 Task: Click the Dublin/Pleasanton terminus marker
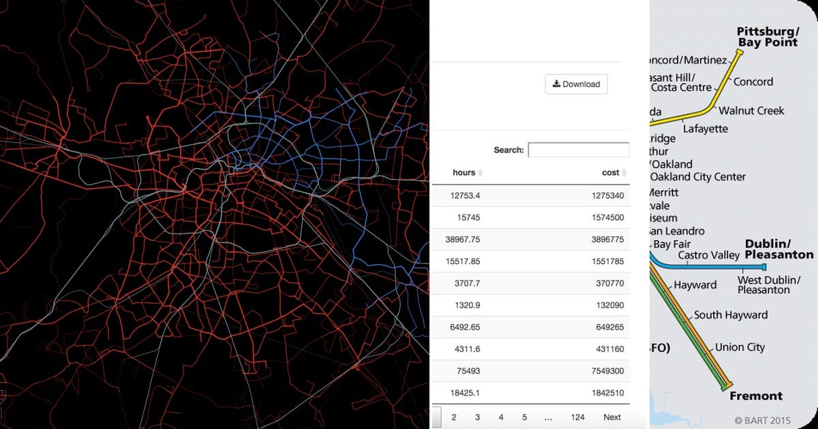click(x=764, y=267)
